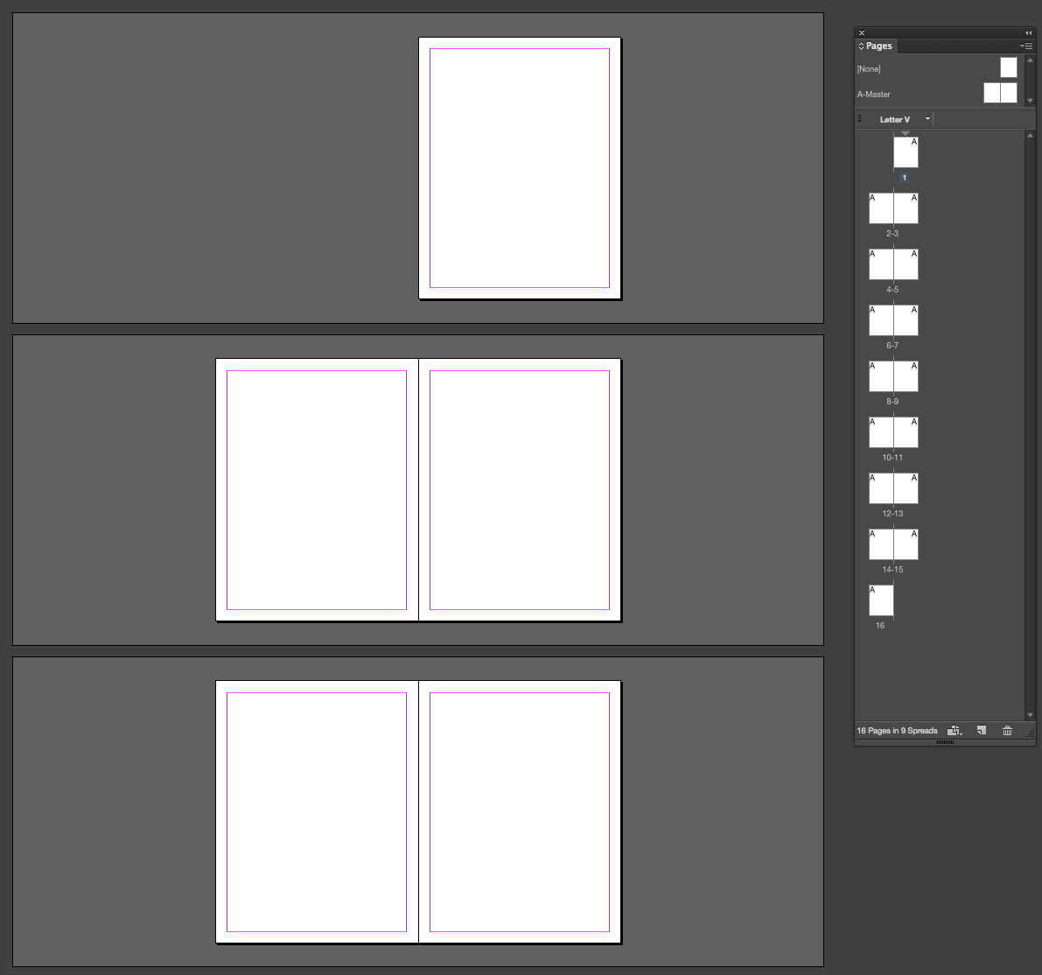This screenshot has height=975, width=1042.
Task: Click the left page of the second spread
Action: point(317,490)
